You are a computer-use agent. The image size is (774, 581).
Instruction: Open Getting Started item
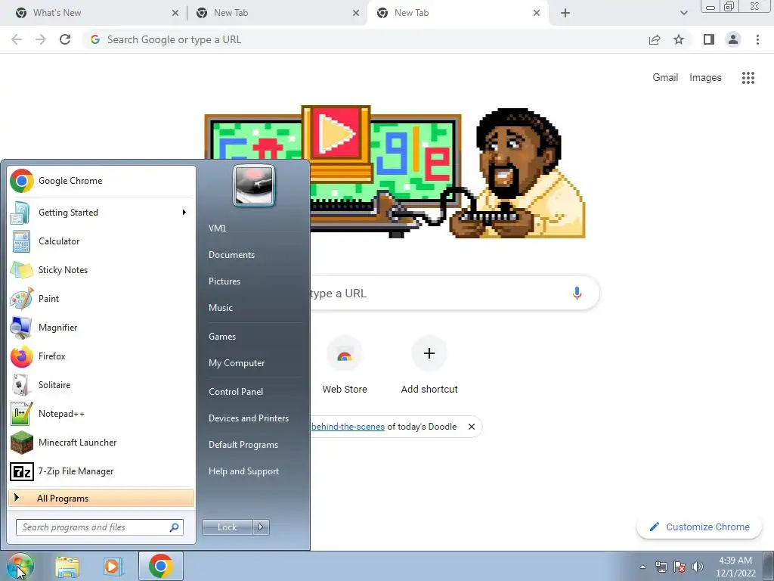pos(101,213)
